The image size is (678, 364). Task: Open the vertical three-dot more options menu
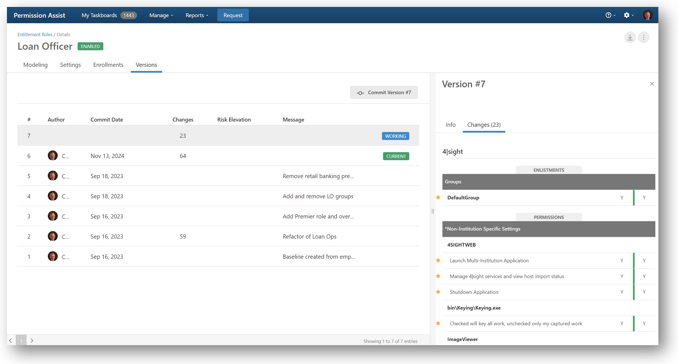click(x=644, y=37)
